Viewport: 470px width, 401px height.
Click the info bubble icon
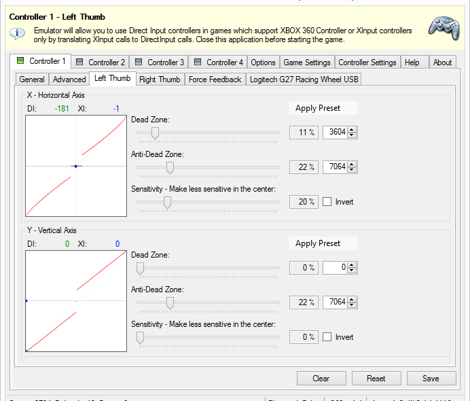pyautogui.click(x=17, y=33)
